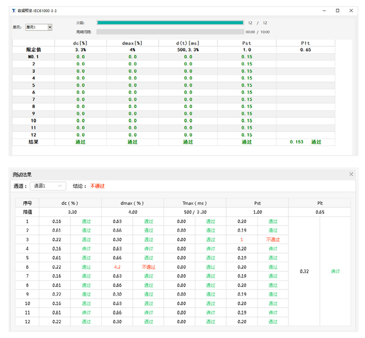365x338 pixels.
Task: Select the Tmax ( ms ) column header
Action: pyautogui.click(x=195, y=203)
